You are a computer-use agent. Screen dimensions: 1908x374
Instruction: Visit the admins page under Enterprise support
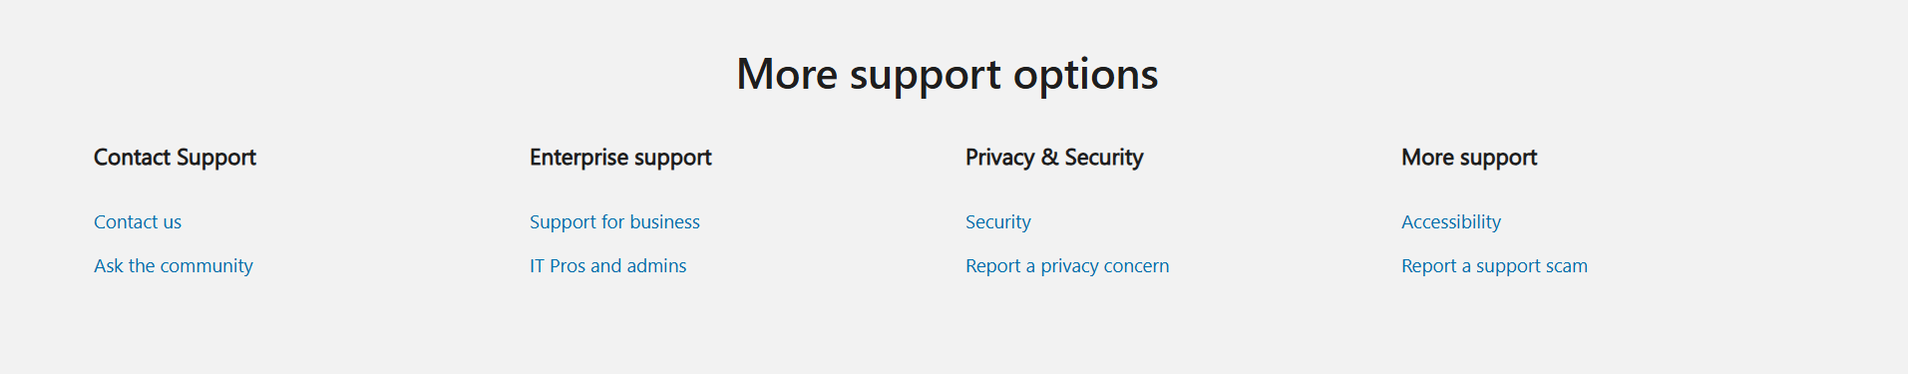pyautogui.click(x=607, y=266)
